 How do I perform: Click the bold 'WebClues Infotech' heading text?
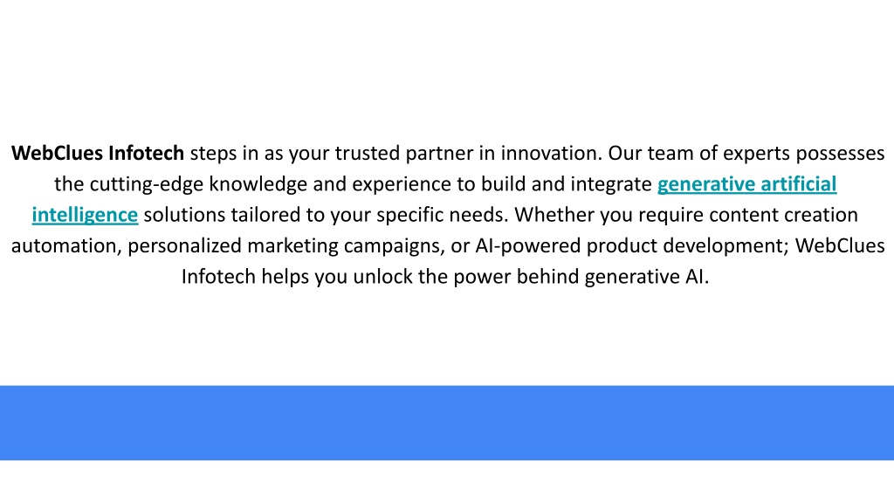[x=98, y=153]
